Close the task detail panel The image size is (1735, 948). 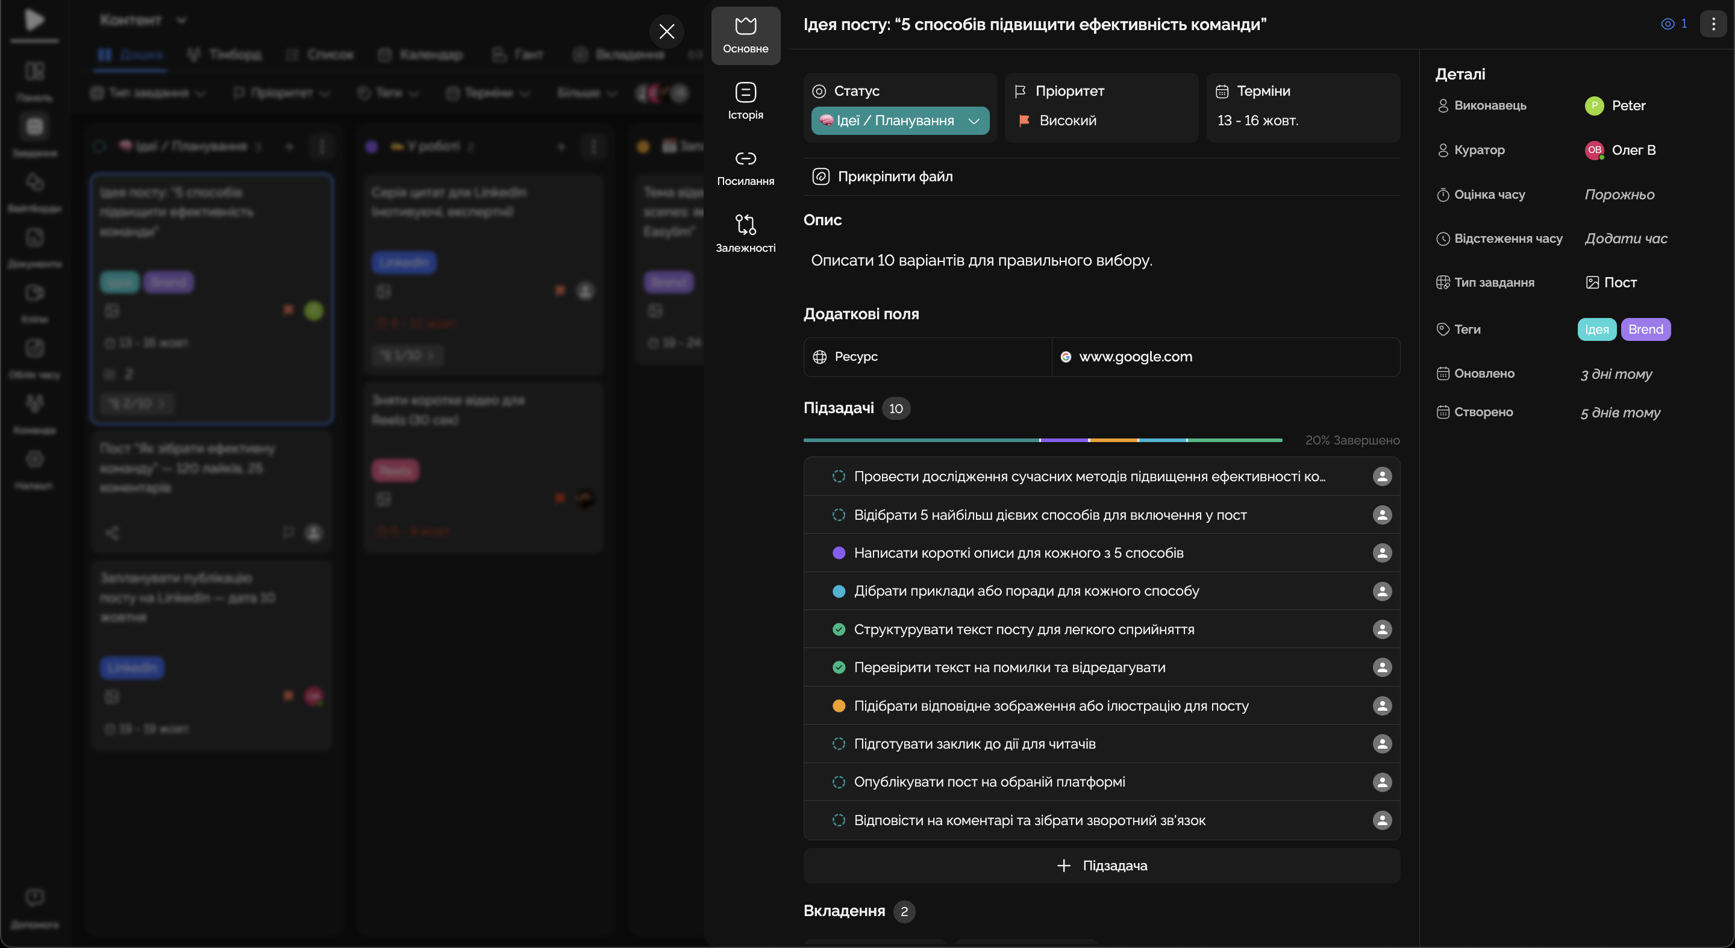point(666,31)
